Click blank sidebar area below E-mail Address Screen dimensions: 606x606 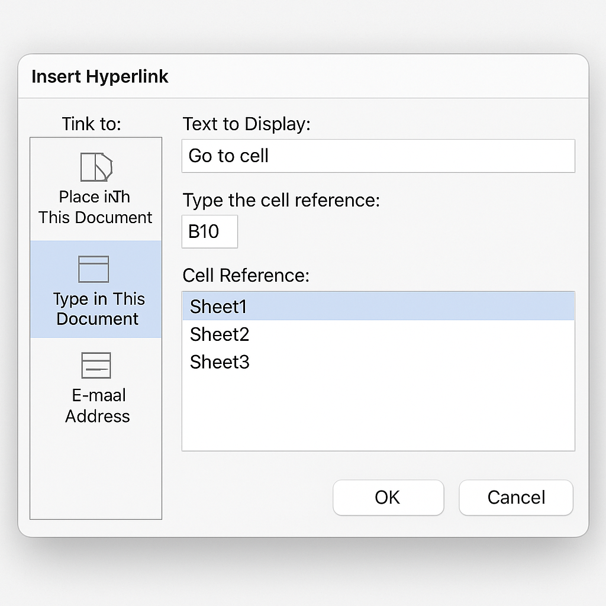[96, 473]
